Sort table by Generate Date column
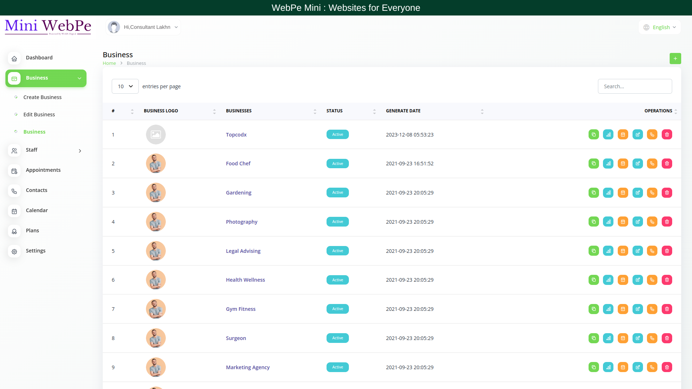This screenshot has width=692, height=389. point(403,111)
